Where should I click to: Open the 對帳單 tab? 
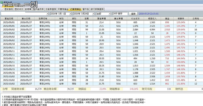[28, 9]
